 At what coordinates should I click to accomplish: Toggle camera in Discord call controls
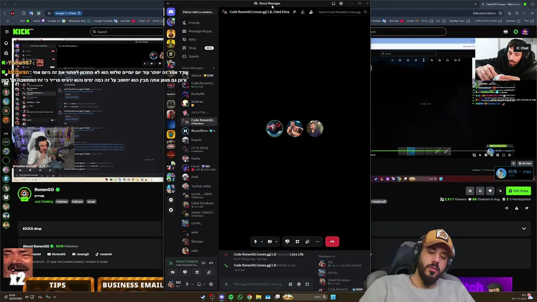(x=270, y=242)
